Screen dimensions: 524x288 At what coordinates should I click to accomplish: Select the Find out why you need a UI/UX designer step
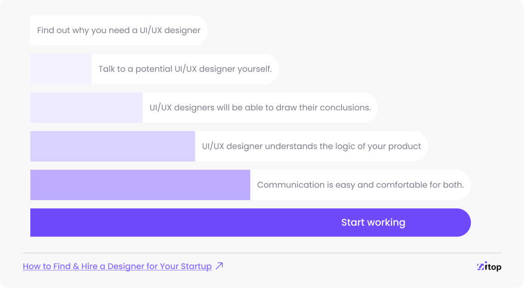click(119, 30)
